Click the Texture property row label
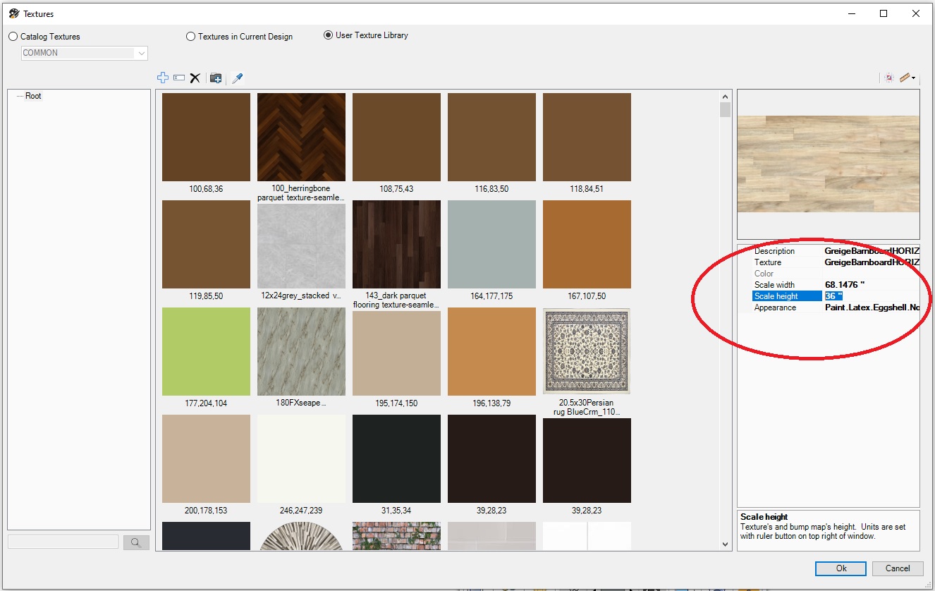The width and height of the screenshot is (935, 591). pos(768,262)
